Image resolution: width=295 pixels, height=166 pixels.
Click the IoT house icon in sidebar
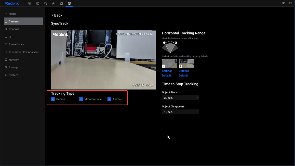point(6,37)
